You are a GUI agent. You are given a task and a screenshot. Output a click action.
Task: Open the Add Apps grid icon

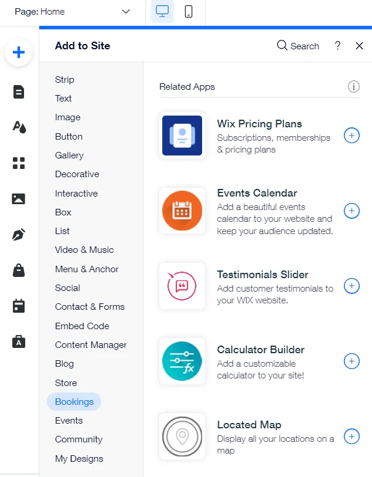(x=19, y=163)
